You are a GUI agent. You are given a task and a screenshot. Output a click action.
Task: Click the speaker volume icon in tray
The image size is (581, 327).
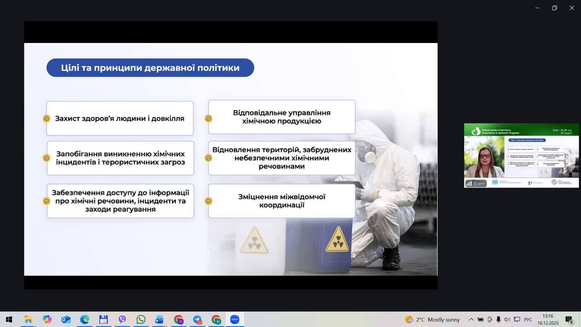click(x=507, y=320)
